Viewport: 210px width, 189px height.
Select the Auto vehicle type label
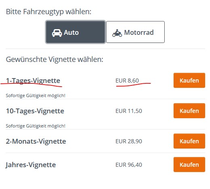pyautogui.click(x=71, y=32)
